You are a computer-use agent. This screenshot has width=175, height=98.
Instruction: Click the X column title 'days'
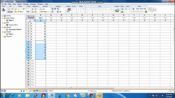point(41,18)
